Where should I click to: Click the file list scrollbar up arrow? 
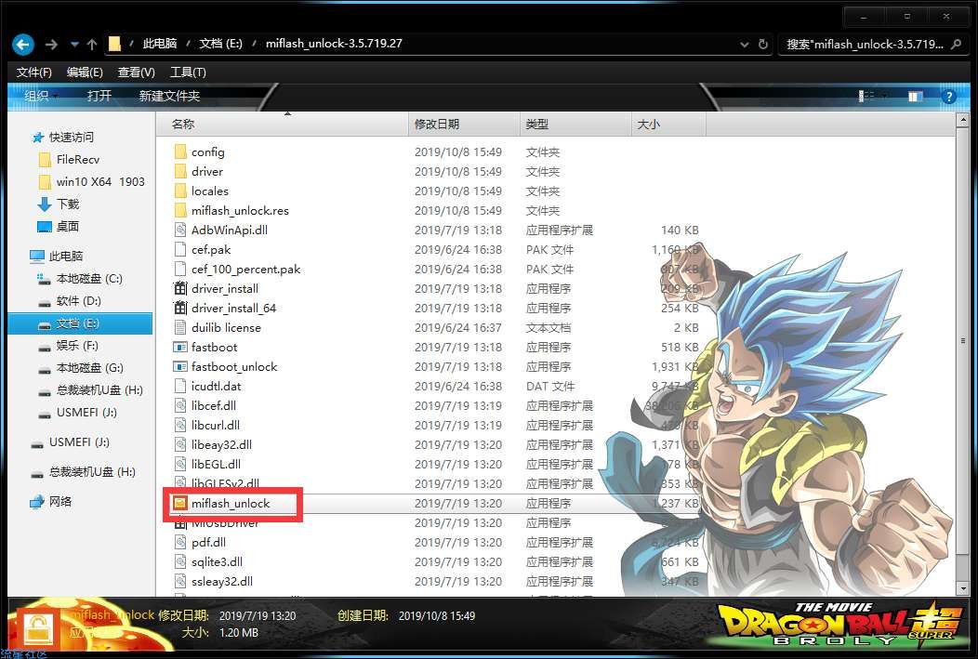click(962, 121)
